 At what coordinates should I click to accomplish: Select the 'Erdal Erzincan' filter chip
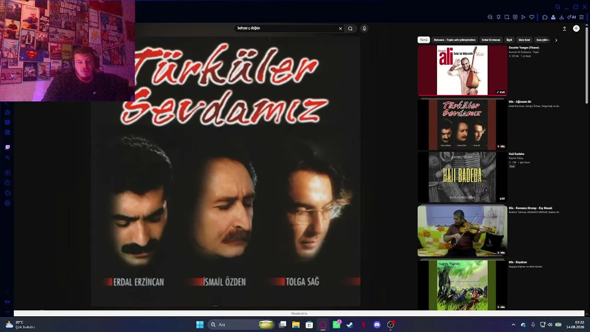click(491, 40)
